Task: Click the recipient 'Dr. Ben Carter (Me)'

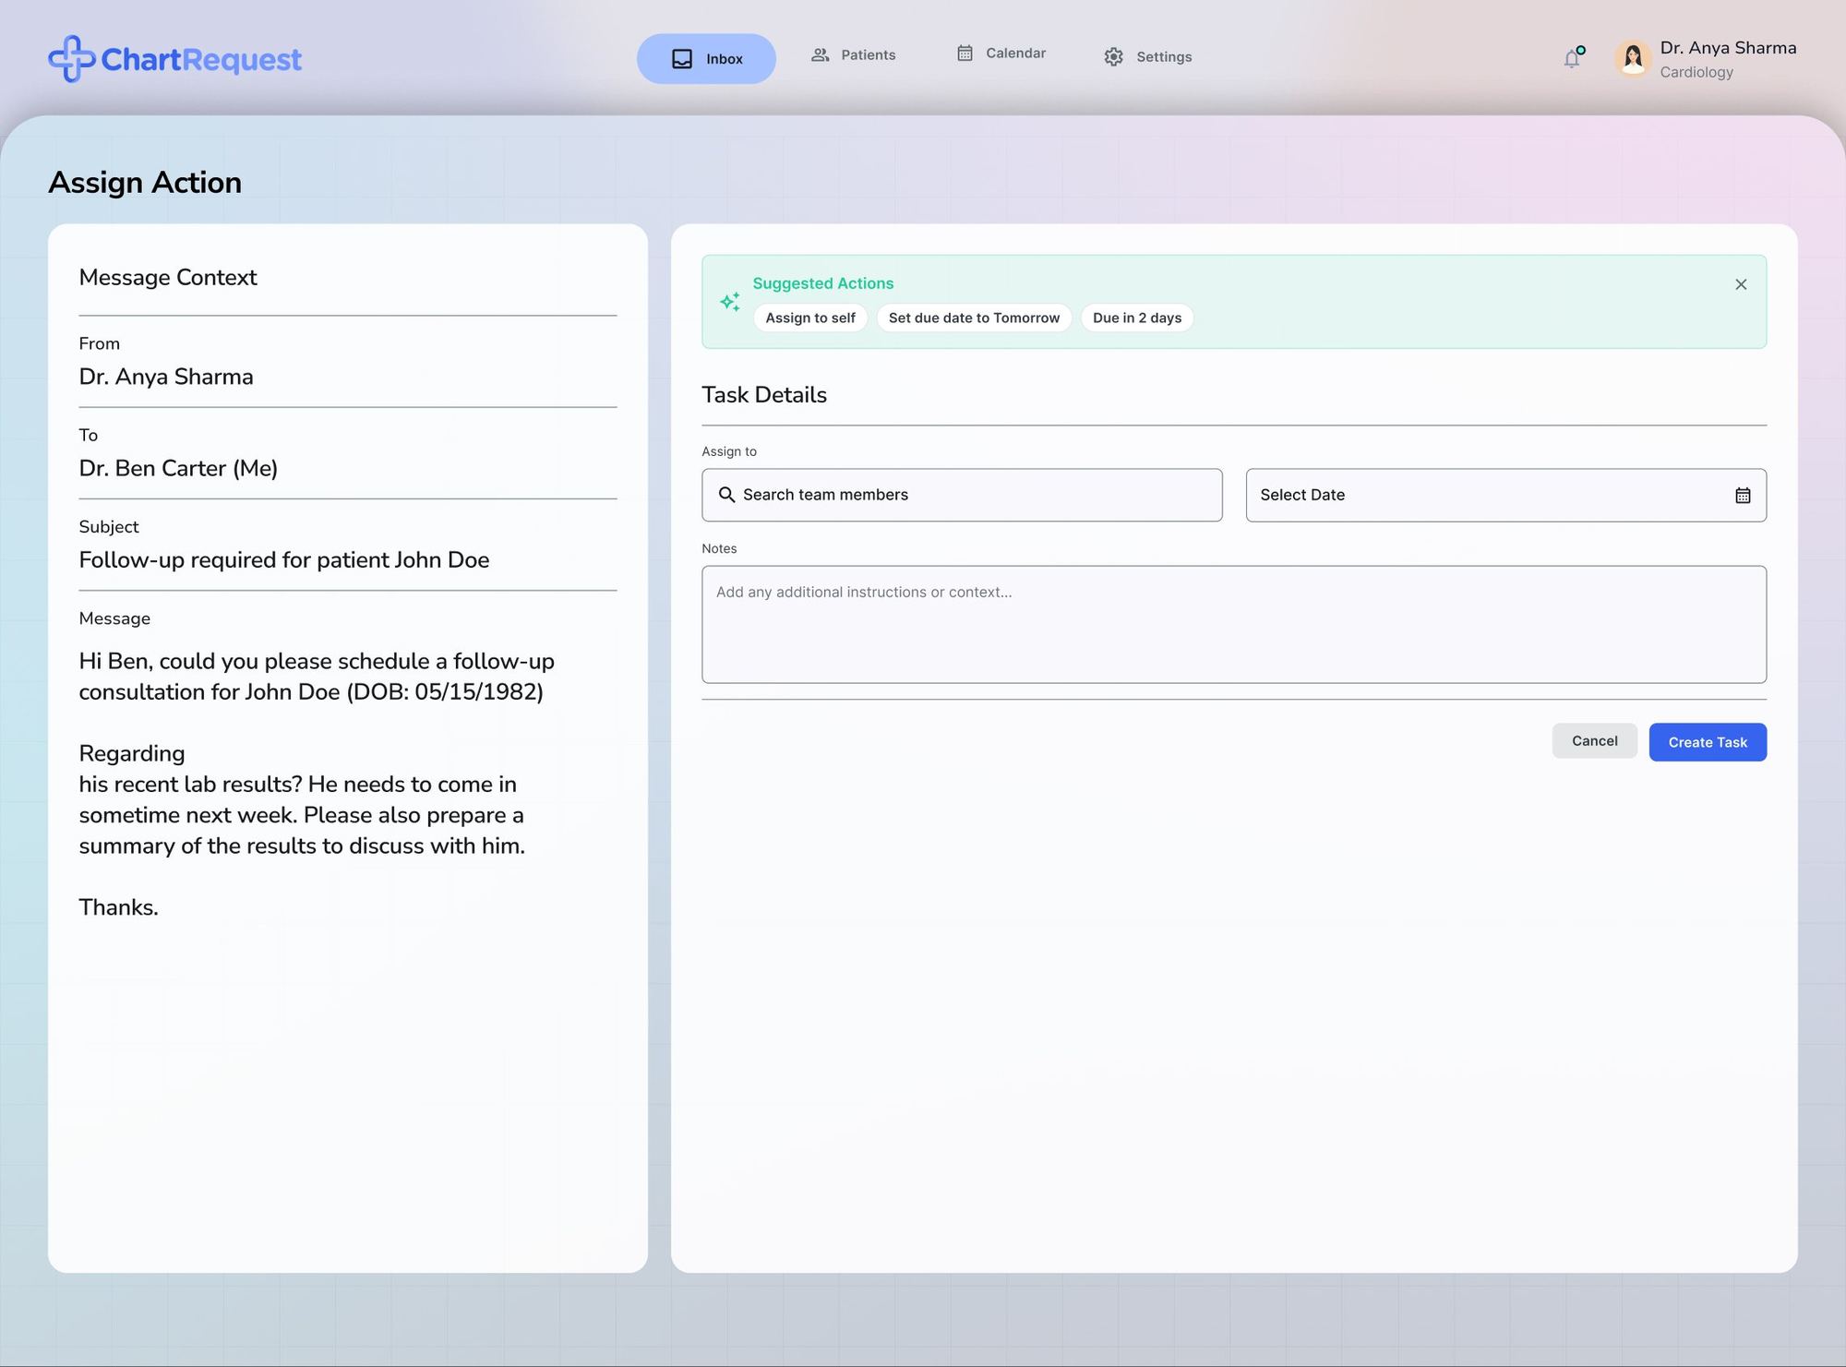Action: 178,469
